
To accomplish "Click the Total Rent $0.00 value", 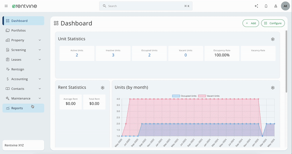I will click(94, 104).
